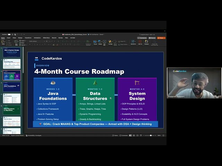Click the Cut button

tap(8, 41)
